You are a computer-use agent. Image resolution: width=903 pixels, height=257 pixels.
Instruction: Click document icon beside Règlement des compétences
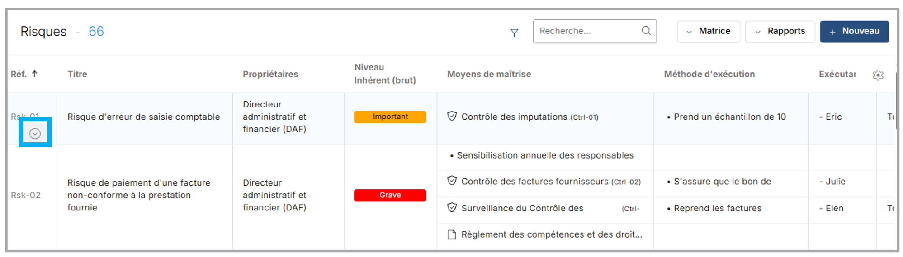452,234
